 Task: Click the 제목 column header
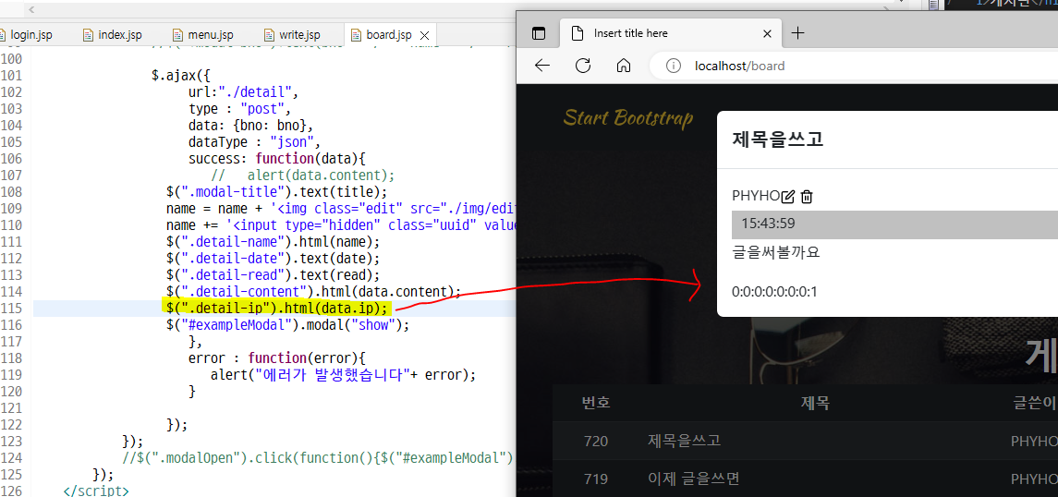click(x=815, y=403)
